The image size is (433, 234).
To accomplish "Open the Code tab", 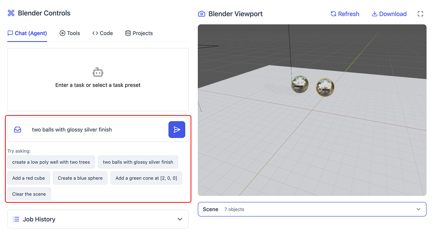I will (103, 33).
